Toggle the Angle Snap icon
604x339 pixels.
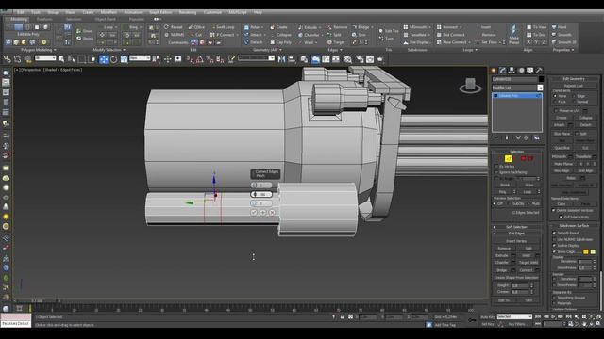[200, 59]
